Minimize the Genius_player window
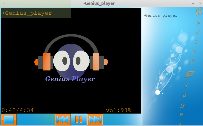203x126 pixels. (x=193, y=4)
